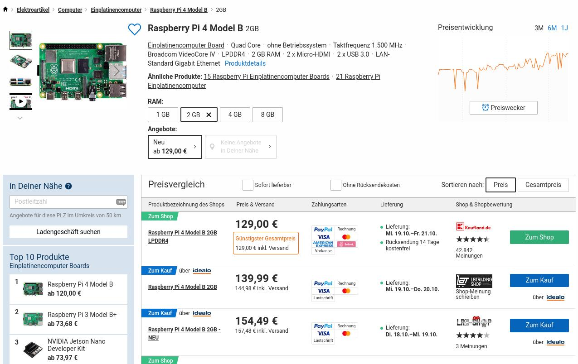Enable the Sofort lieferbar checkbox
The image size is (578, 364).
pyautogui.click(x=248, y=185)
